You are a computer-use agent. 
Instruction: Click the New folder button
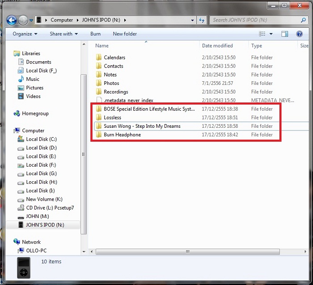[125, 34]
